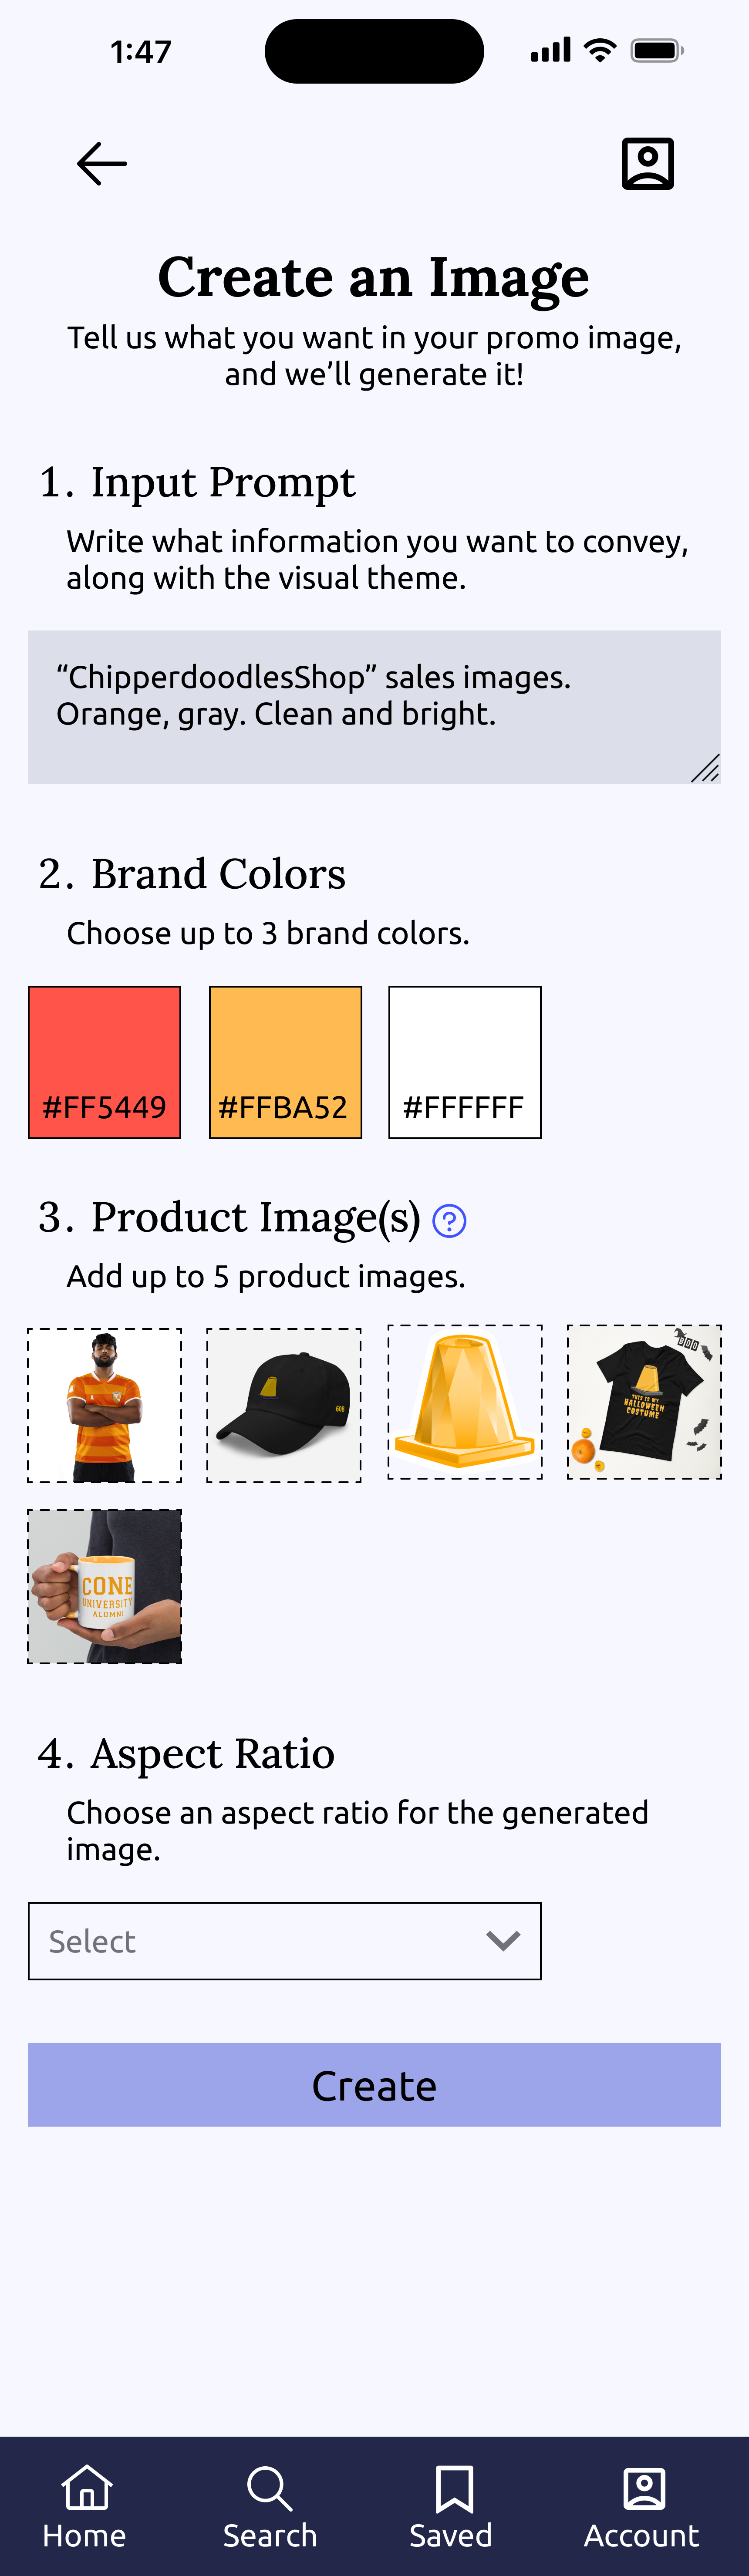Click the prompt textarea resize handle
The height and width of the screenshot is (2576, 749).
click(x=706, y=768)
